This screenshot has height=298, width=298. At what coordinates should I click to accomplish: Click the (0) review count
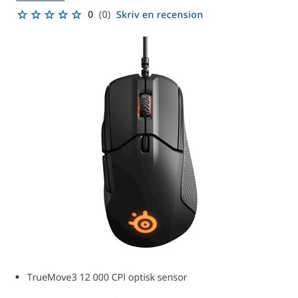pyautogui.click(x=104, y=15)
